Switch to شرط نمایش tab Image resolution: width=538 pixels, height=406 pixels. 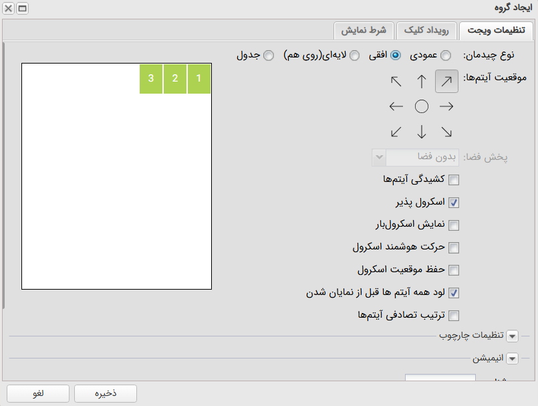[x=364, y=31]
